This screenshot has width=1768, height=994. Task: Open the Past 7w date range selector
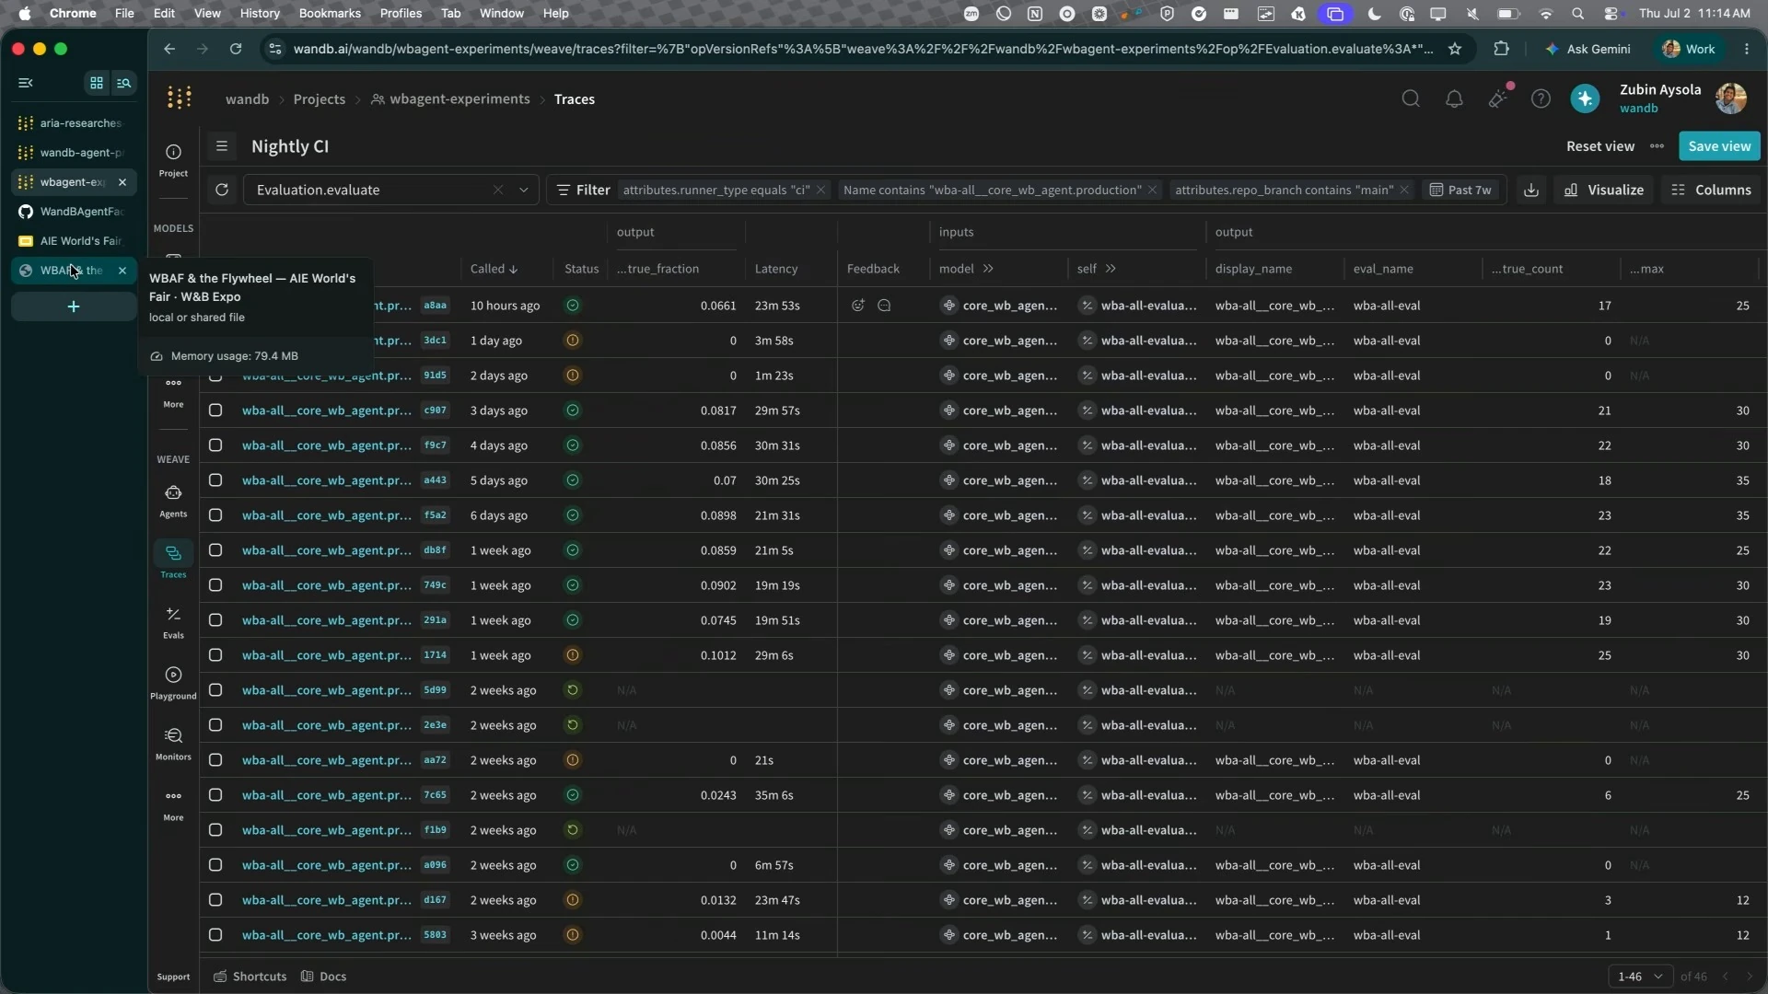click(1460, 190)
